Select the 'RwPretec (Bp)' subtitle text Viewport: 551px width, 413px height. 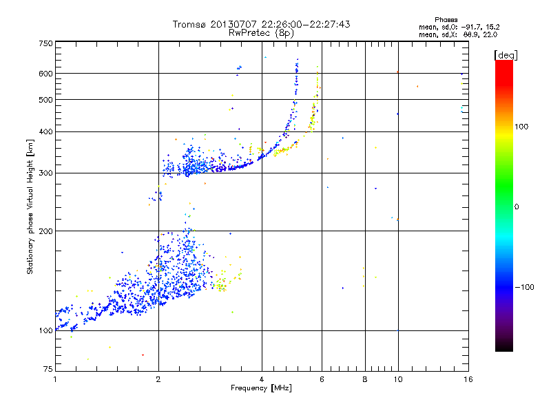click(261, 32)
